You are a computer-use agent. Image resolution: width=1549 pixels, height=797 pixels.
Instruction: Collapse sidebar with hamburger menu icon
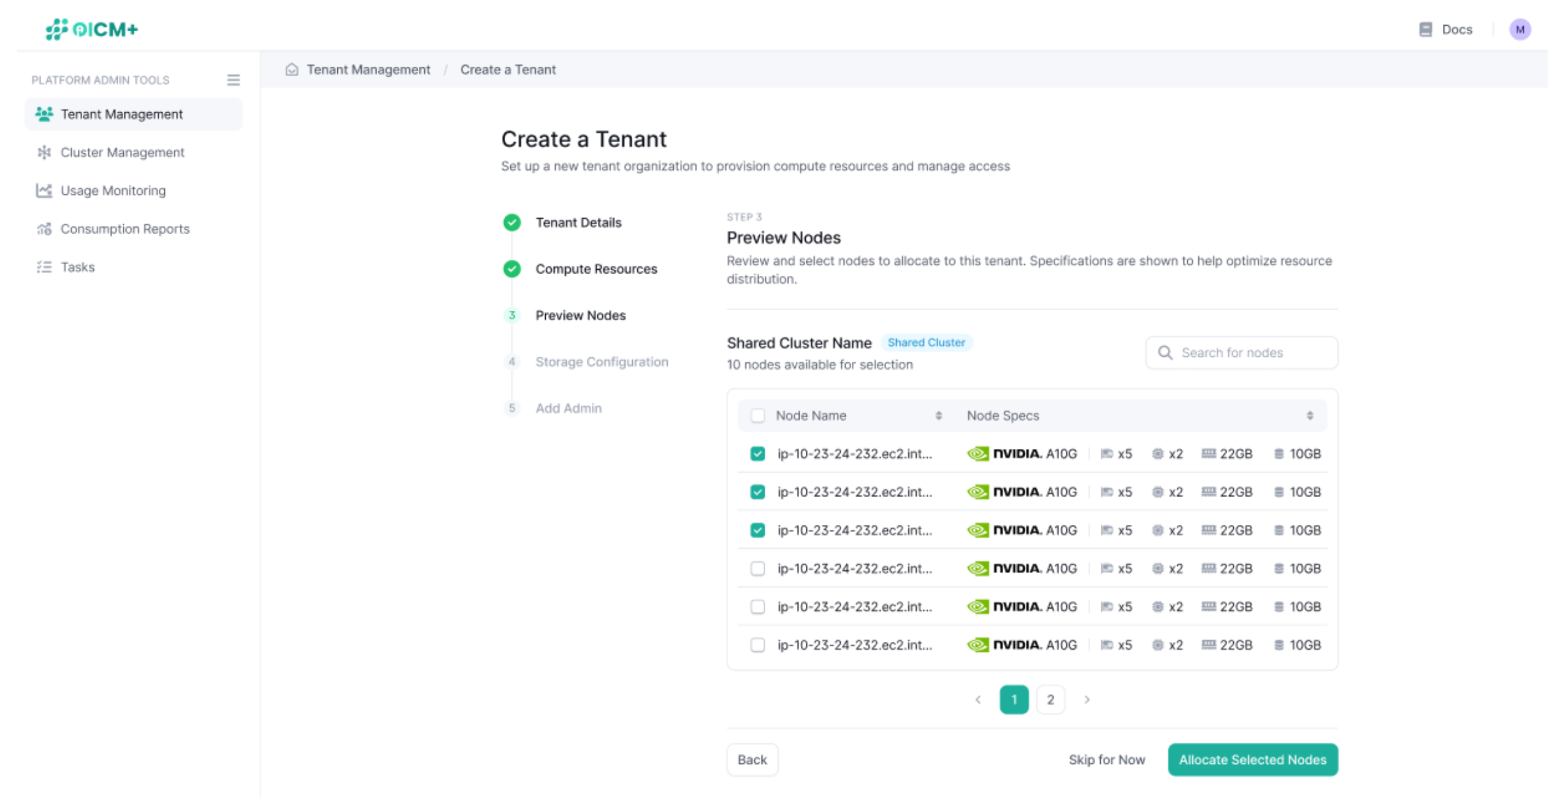tap(233, 80)
